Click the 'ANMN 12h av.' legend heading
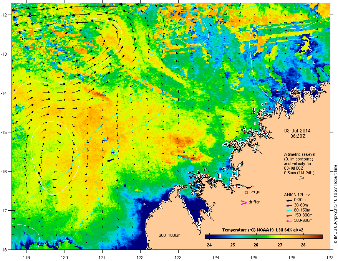 [x=297, y=195]
